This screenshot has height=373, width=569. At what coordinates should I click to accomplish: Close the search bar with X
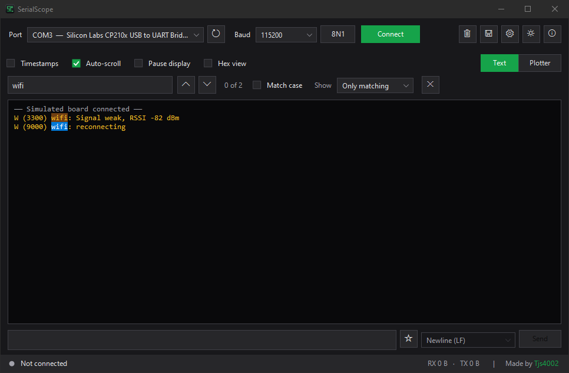tap(431, 85)
